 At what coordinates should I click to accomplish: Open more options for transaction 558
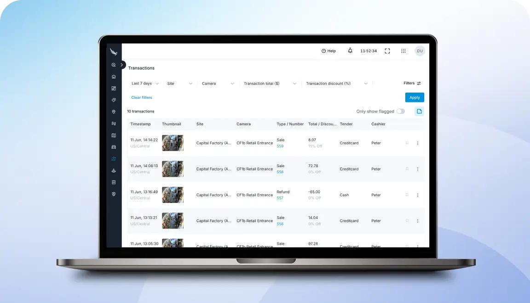coord(417,169)
